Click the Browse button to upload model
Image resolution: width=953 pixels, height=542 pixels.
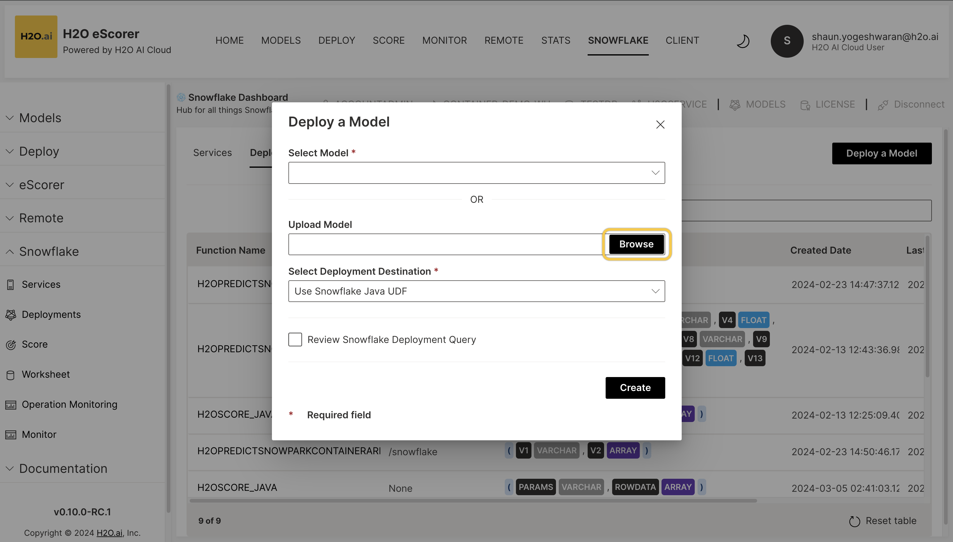click(635, 244)
